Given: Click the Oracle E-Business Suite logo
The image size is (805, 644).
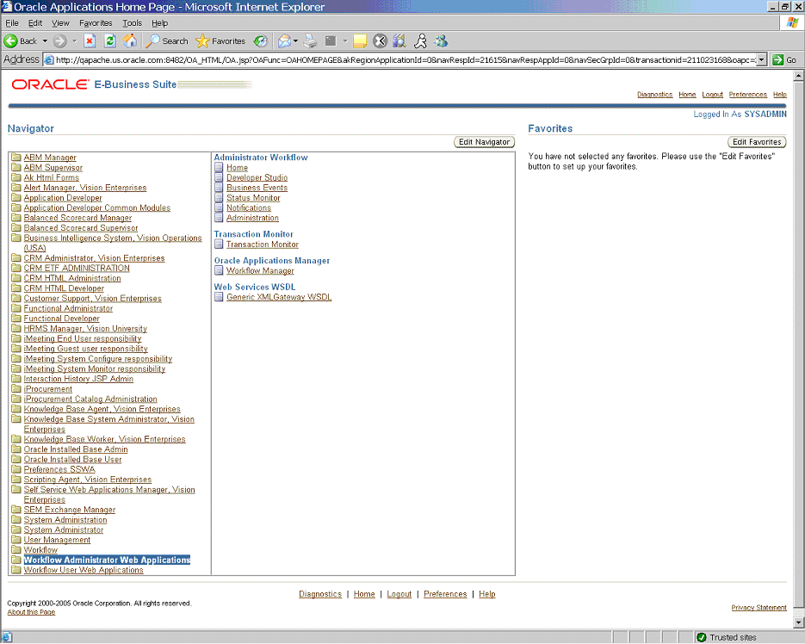Looking at the screenshot, I should click(x=95, y=84).
